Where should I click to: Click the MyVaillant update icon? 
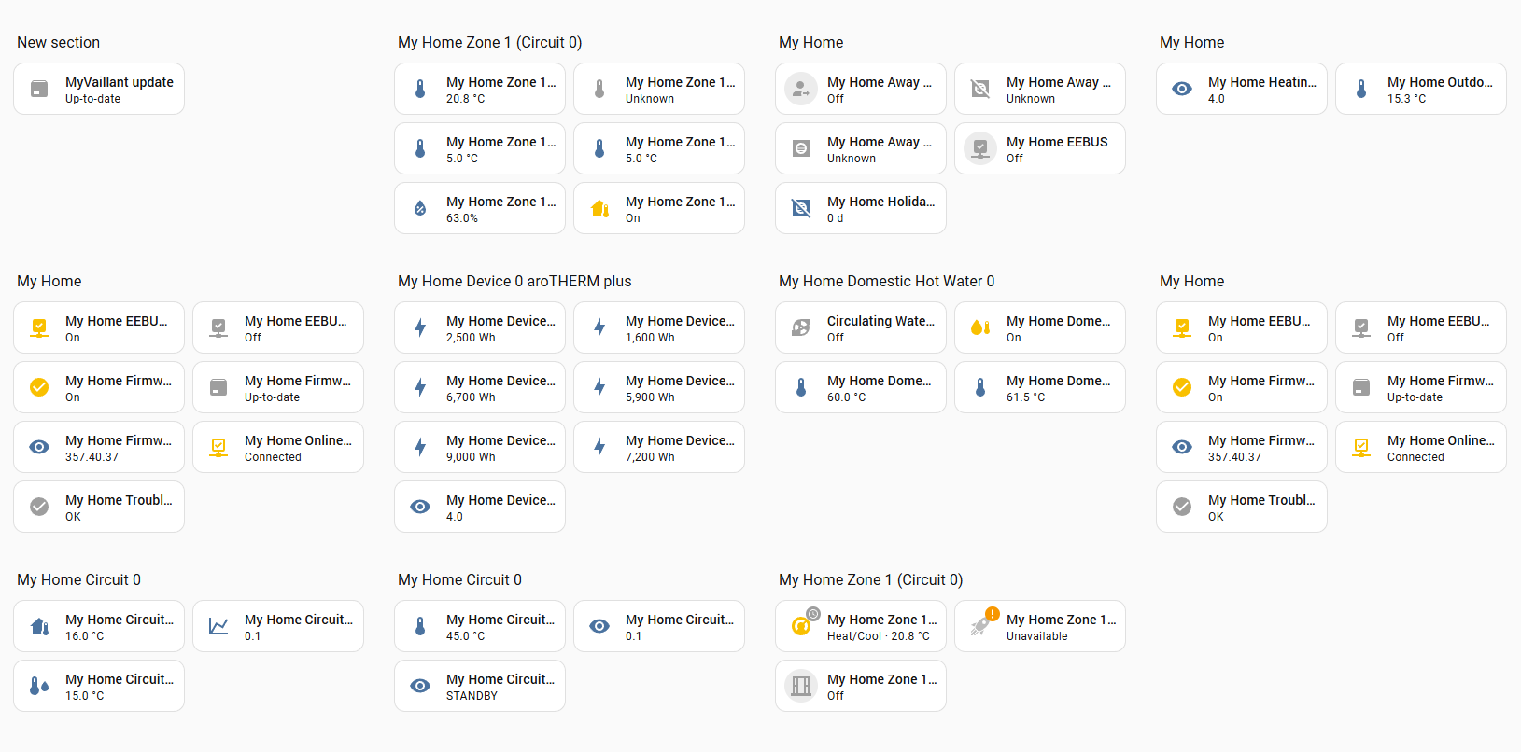pos(39,89)
